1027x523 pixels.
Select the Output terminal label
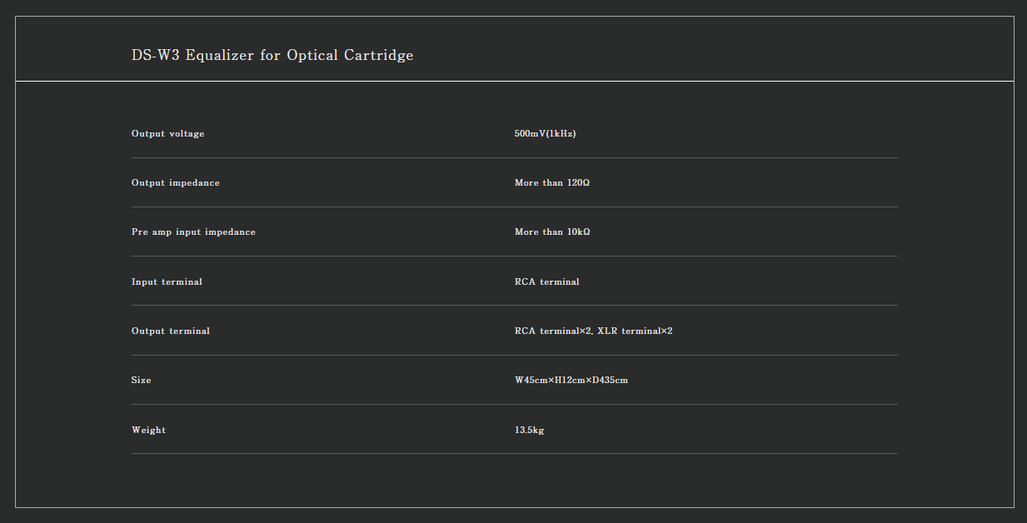pos(171,331)
